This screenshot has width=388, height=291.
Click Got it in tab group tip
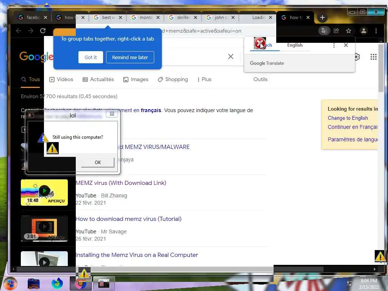point(91,57)
